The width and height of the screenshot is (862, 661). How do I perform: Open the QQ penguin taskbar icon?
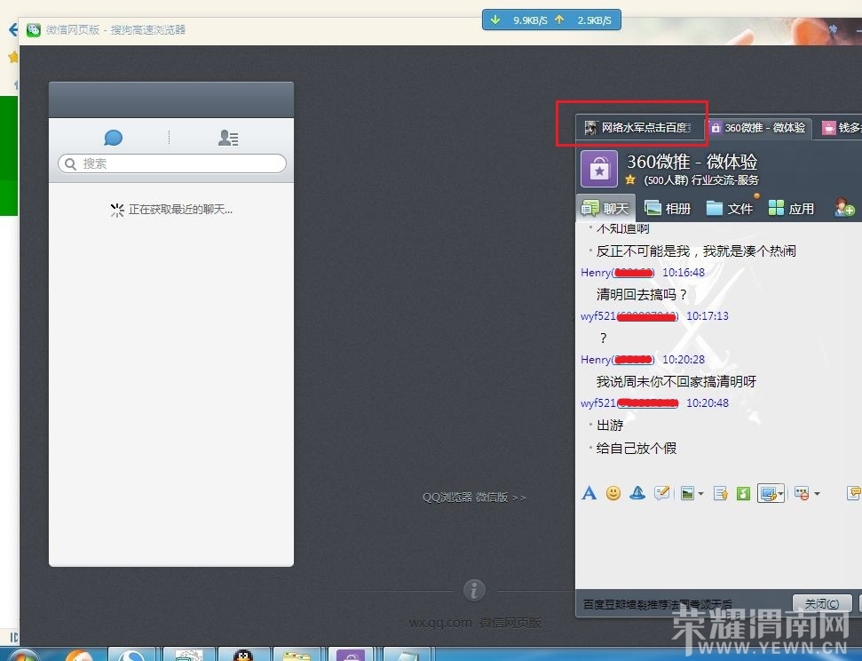[242, 655]
